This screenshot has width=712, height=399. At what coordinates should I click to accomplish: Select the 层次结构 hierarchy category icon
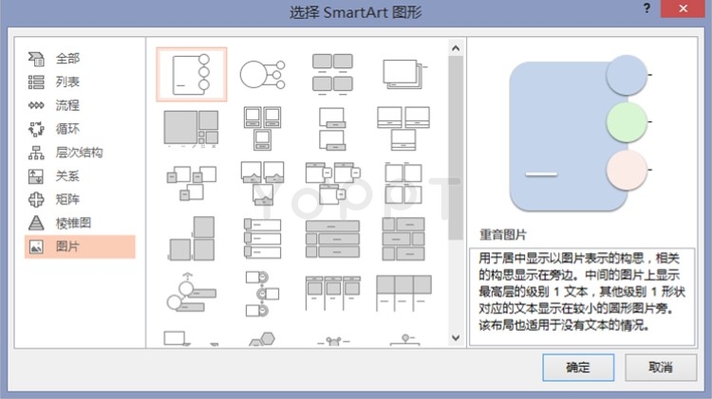click(36, 153)
